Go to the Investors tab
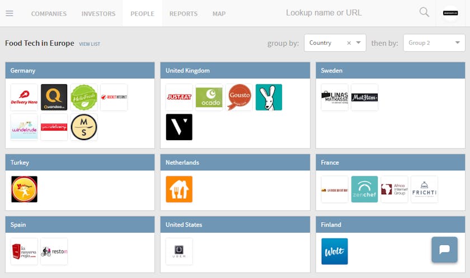This screenshot has height=278, width=470. point(98,13)
